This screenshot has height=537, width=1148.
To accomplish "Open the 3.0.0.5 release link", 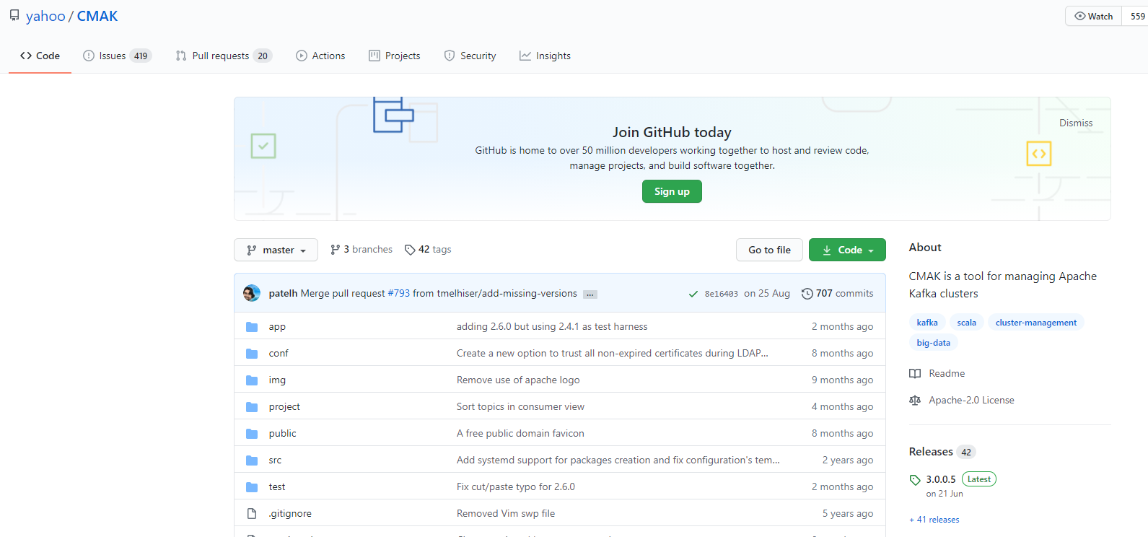I will (x=941, y=479).
